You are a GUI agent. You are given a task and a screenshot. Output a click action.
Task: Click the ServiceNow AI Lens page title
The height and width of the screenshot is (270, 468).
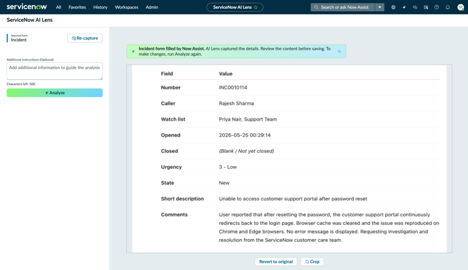coord(30,20)
